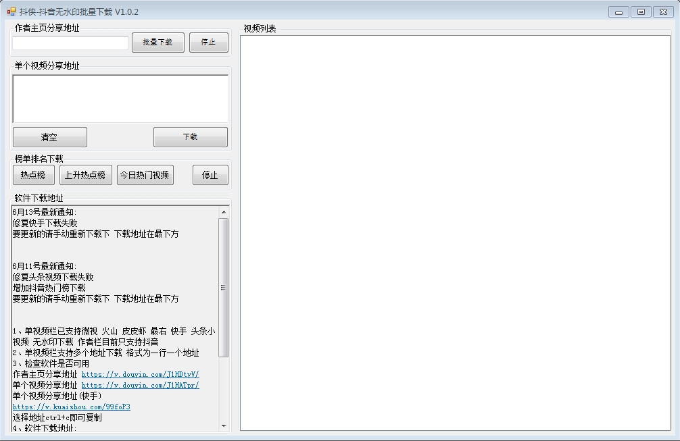
Task: Click 停止 in the 榜单排名下载 section
Action: click(210, 175)
